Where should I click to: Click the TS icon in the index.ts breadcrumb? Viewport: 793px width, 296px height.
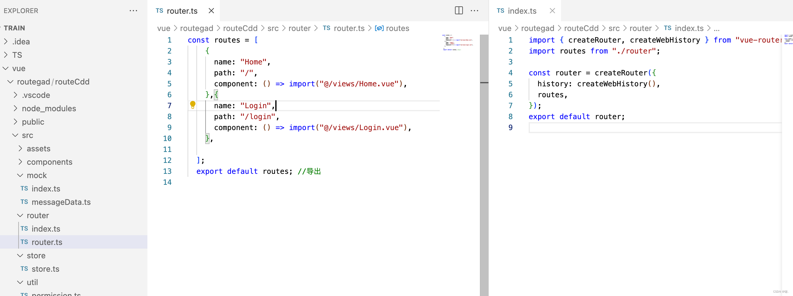pyautogui.click(x=667, y=28)
